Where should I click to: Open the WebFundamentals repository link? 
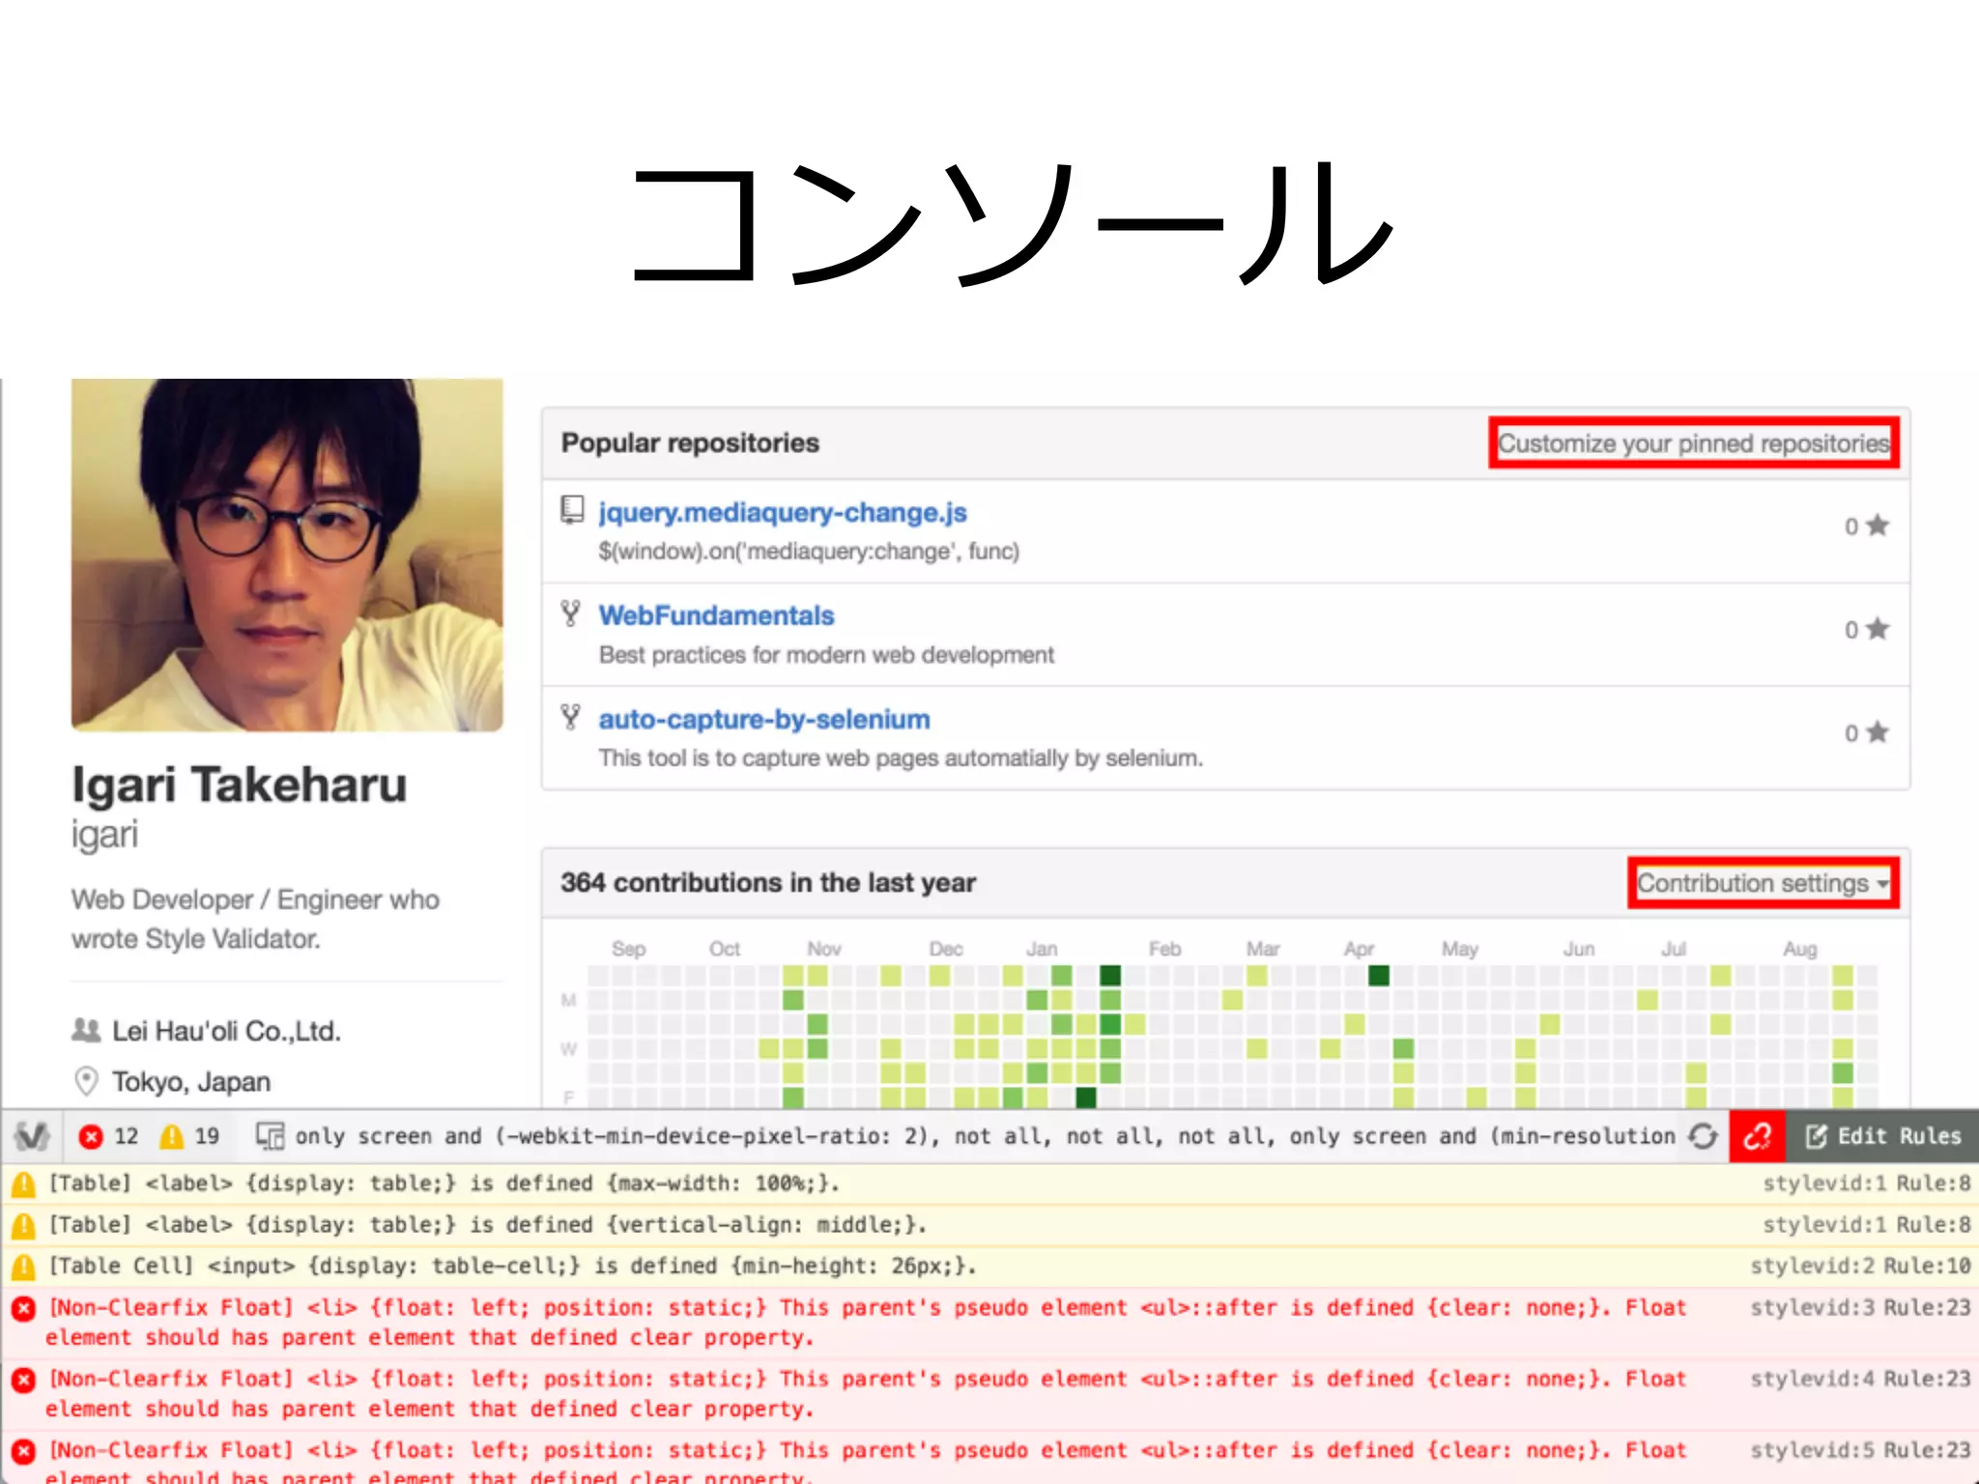pos(716,615)
